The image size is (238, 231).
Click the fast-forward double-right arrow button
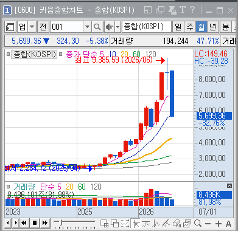pyautogui.click(x=45, y=223)
